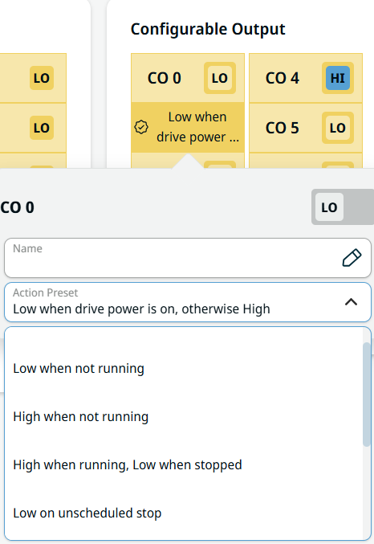Click the Low when drive power preset banner
The width and height of the screenshot is (374, 544).
pos(188,127)
